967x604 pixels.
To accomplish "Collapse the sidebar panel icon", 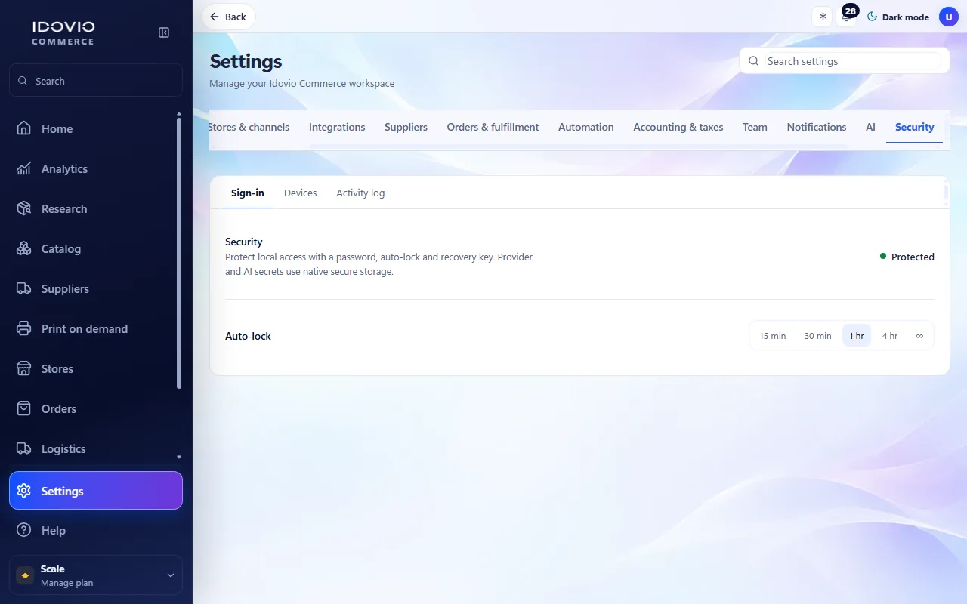I will [164, 32].
